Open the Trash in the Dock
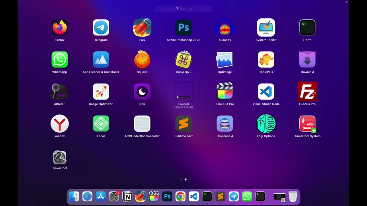 point(293,197)
